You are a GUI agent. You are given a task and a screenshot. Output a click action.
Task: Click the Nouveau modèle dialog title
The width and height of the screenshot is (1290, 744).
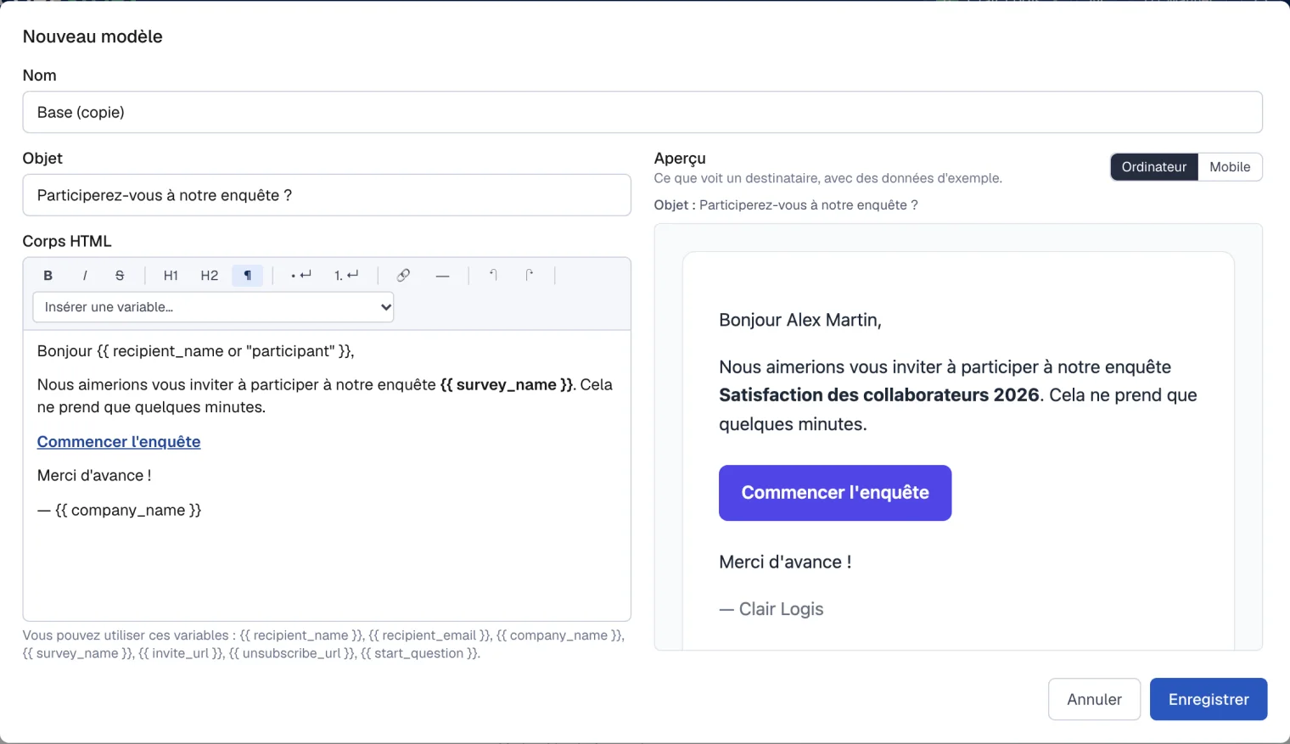[x=93, y=36]
